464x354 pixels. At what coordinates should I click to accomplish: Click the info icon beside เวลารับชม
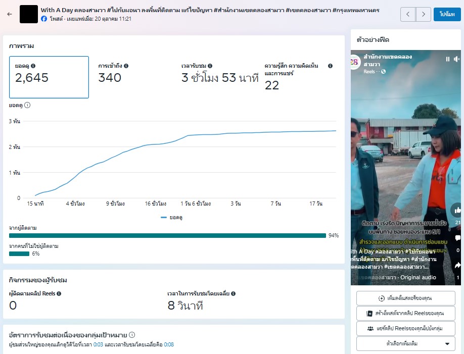click(210, 66)
